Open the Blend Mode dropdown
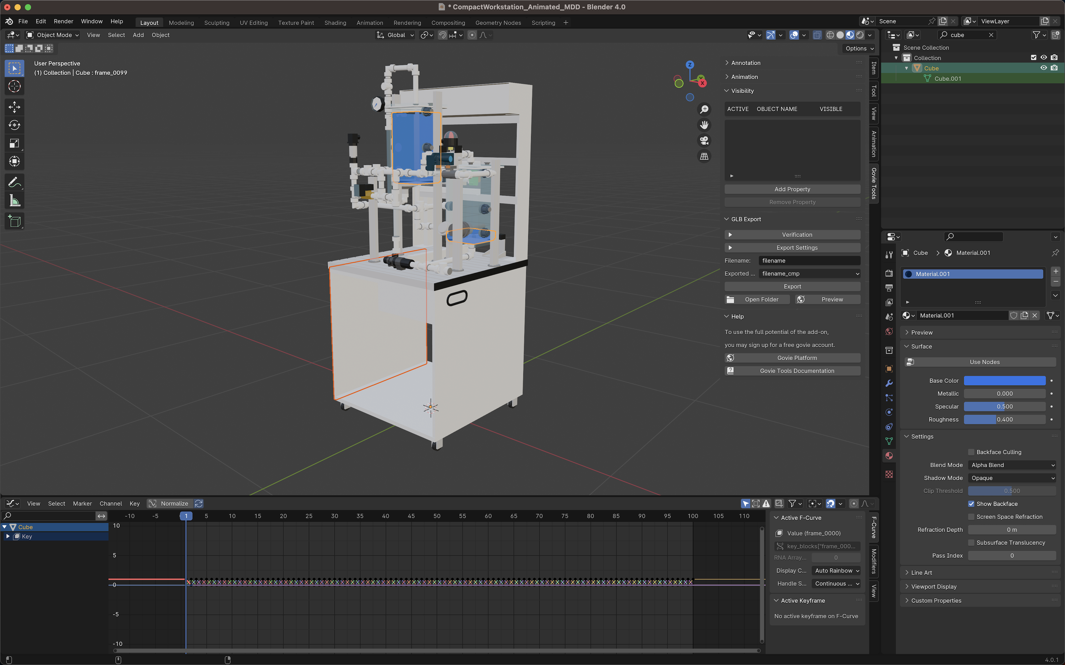1065x665 pixels. pyautogui.click(x=1012, y=465)
